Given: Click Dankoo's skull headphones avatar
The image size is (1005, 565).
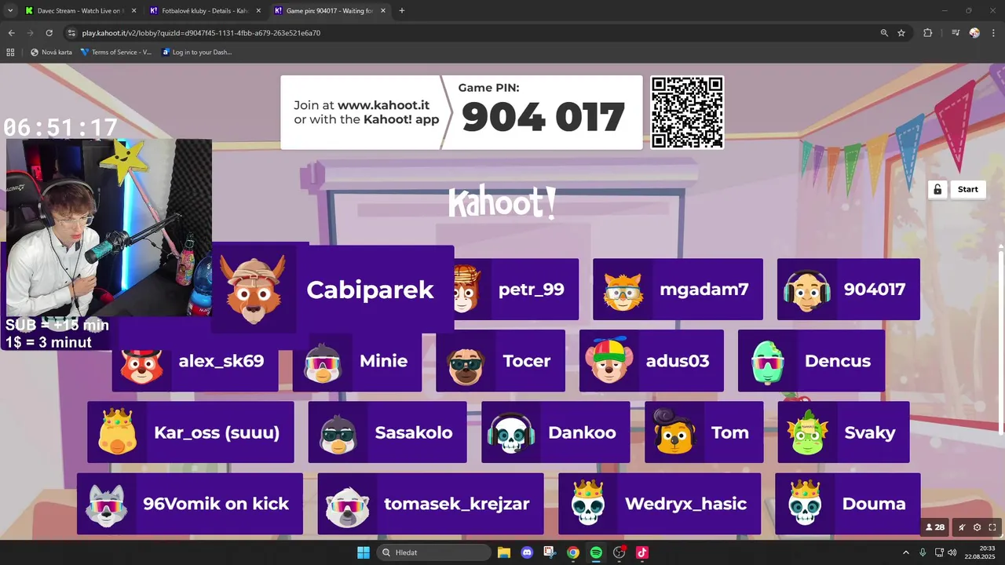Looking at the screenshot, I should point(511,433).
